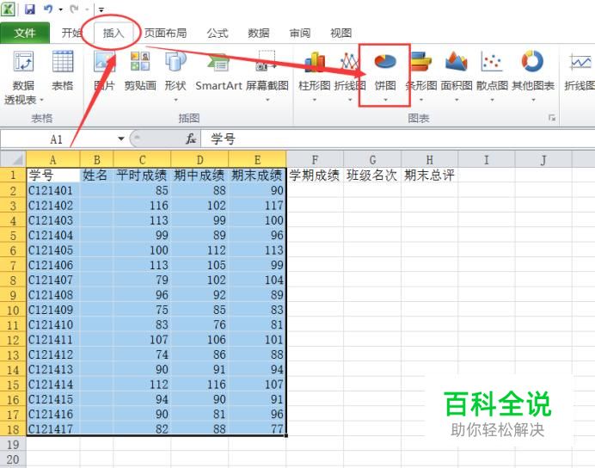Click the Name Box showing A1

(58, 139)
